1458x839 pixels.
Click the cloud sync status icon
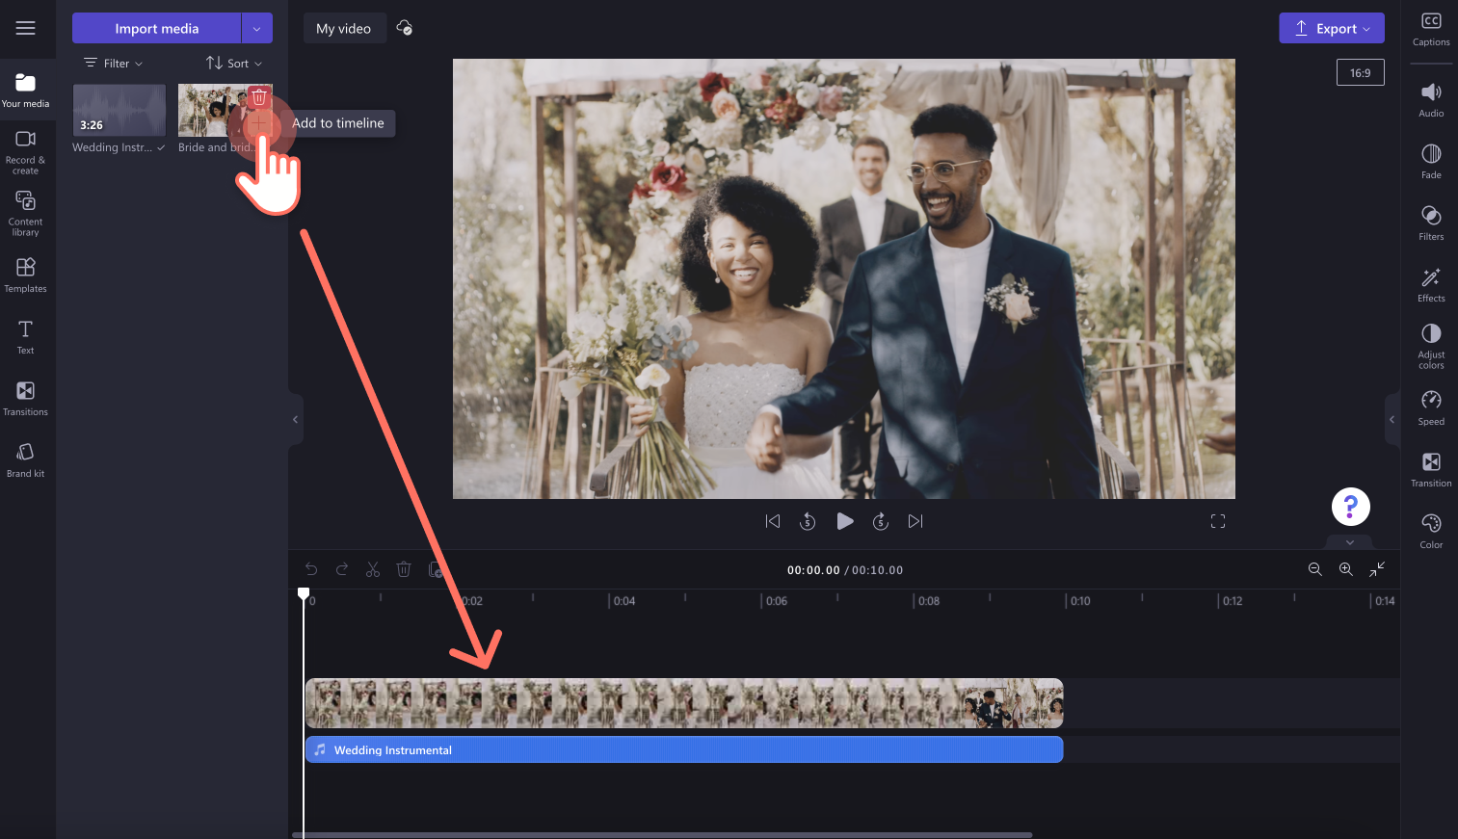tap(405, 28)
